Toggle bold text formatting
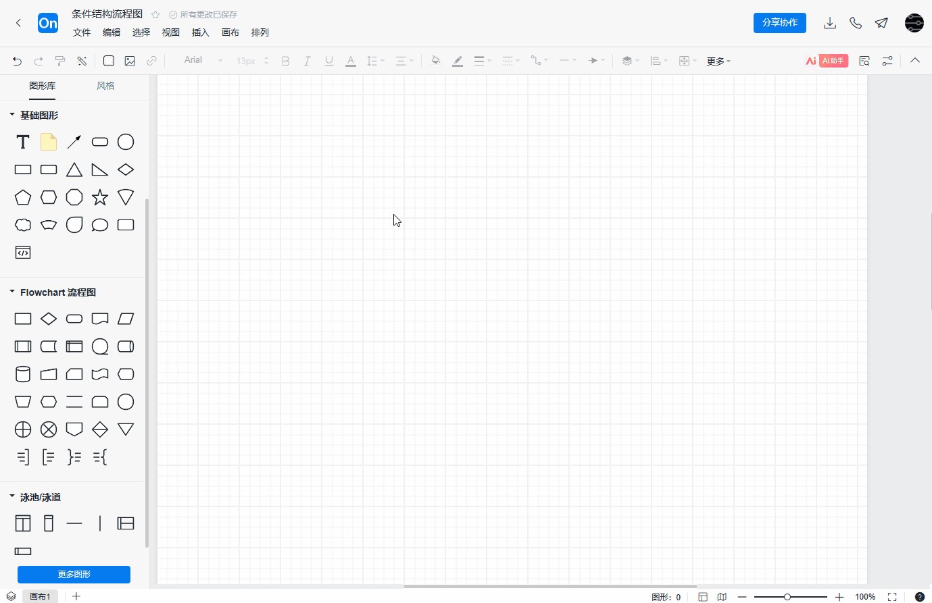Image resolution: width=932 pixels, height=603 pixels. 286,61
